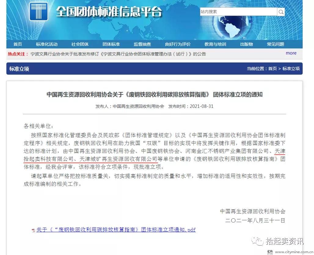The width and height of the screenshot is (314, 255).
Task: Open the 监督抽查 nav item
Action: pyautogui.click(x=142, y=44)
